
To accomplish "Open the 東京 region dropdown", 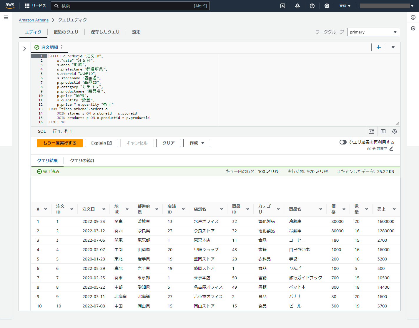I will coord(345,6).
